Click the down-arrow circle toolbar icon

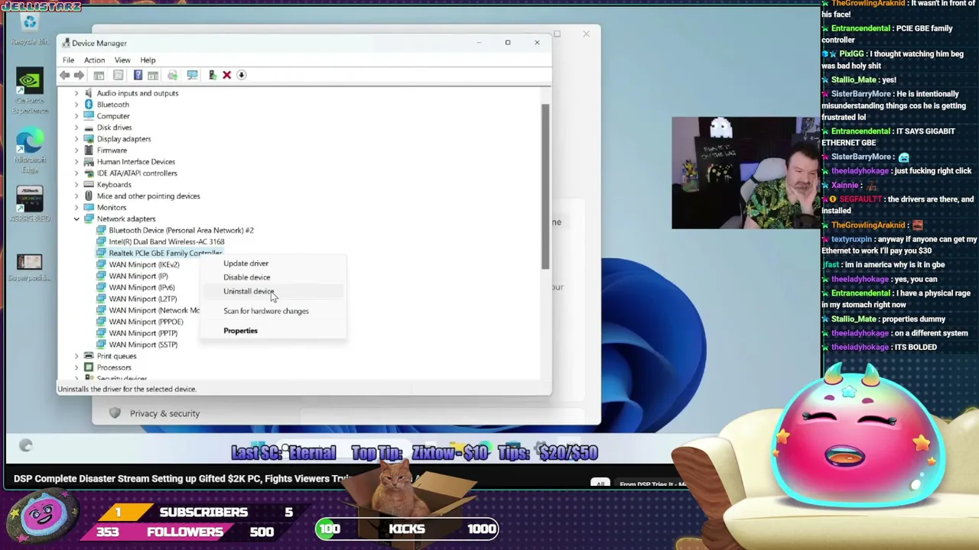[242, 75]
